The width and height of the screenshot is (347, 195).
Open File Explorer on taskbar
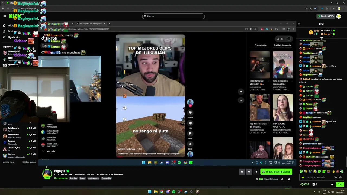156,192
